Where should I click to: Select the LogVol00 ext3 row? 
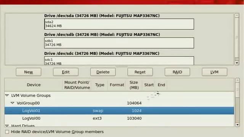pos(119,118)
